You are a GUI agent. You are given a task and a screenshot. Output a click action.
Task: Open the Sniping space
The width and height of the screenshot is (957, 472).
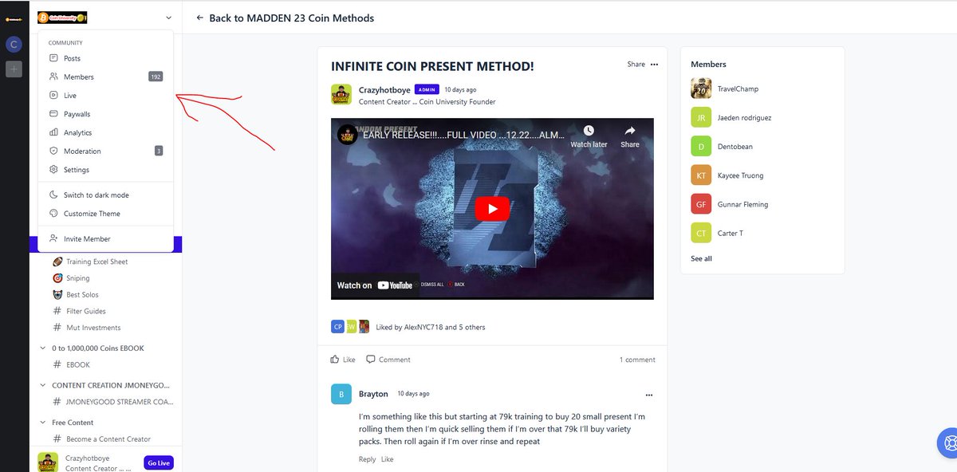77,278
